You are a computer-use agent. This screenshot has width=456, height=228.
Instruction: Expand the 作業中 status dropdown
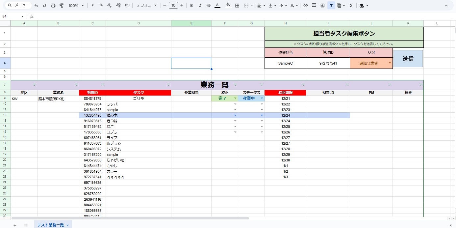point(262,99)
